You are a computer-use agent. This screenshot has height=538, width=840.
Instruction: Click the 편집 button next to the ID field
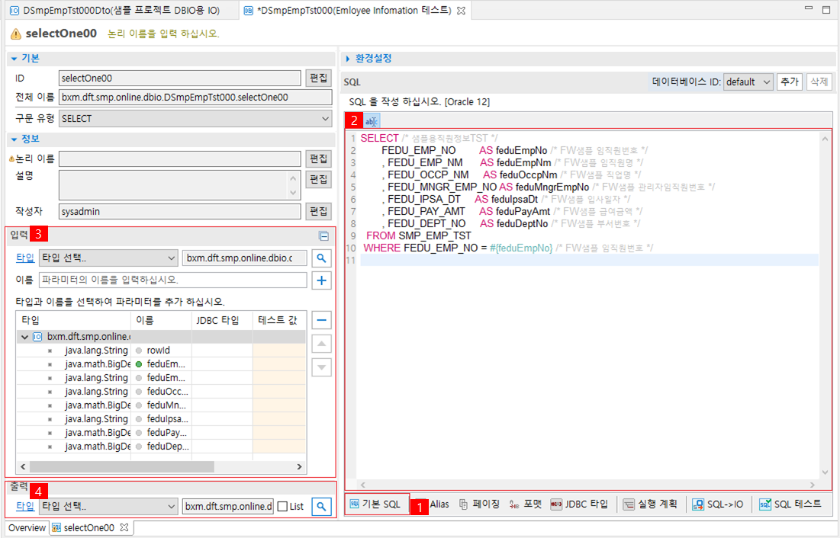click(320, 77)
